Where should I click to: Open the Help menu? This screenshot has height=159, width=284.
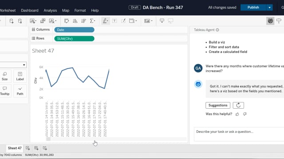point(95,11)
